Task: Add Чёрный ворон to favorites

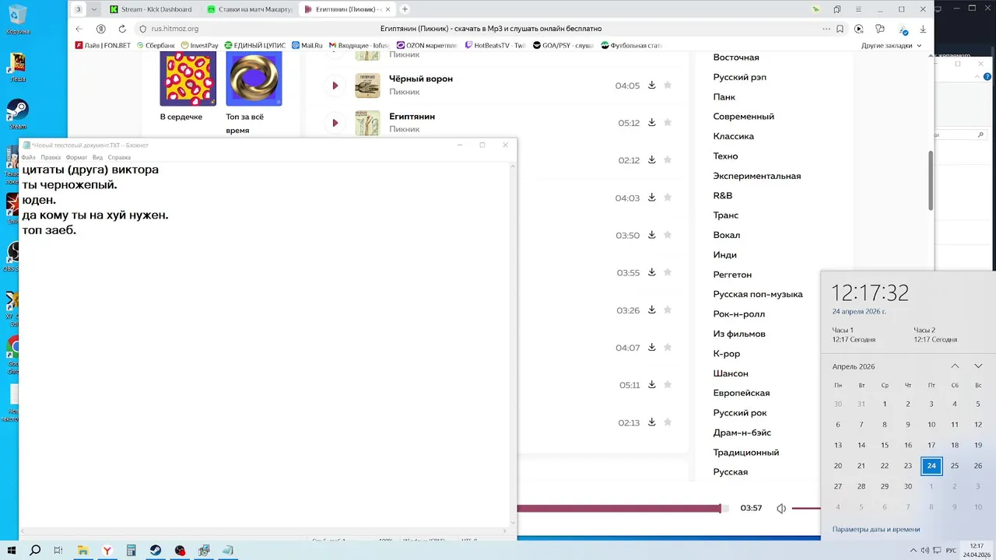Action: point(668,86)
